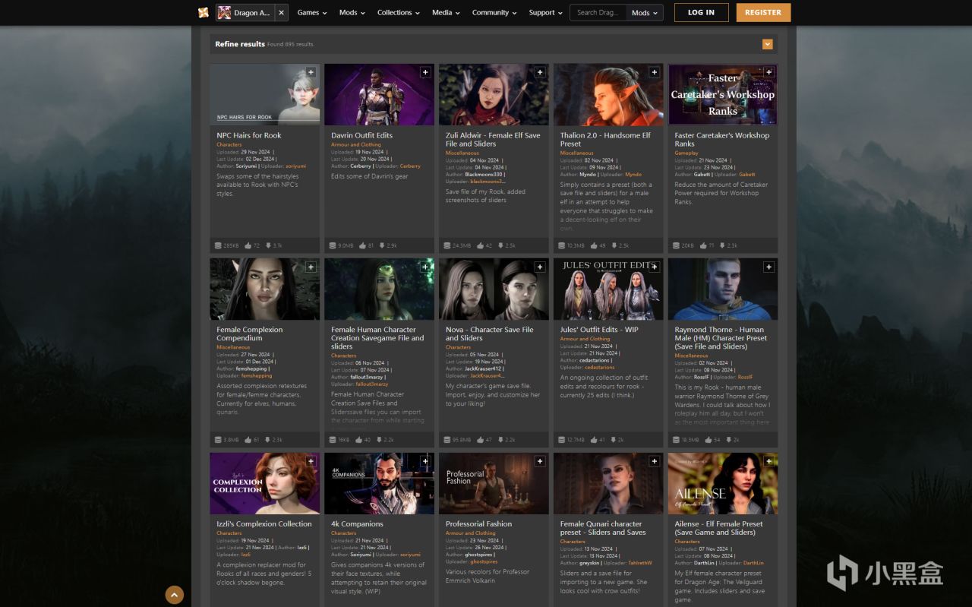Viewport: 972px width, 607px height.
Task: Visit uploader TahlrethW's profile link
Action: [x=640, y=563]
